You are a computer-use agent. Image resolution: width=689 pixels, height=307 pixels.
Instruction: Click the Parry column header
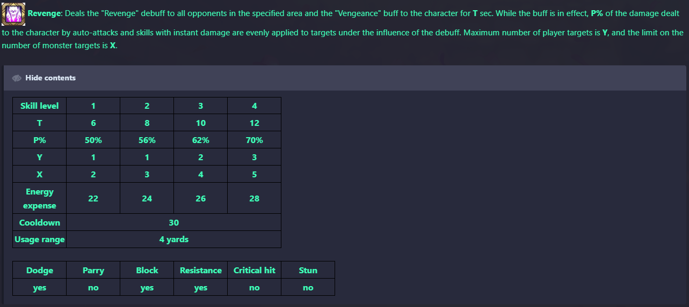tap(93, 270)
